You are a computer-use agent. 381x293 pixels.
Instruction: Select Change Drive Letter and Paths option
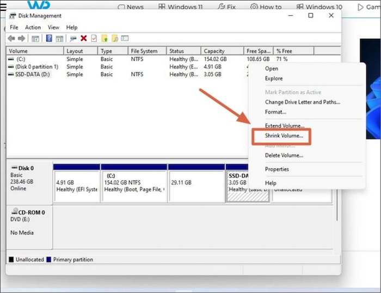coord(302,102)
